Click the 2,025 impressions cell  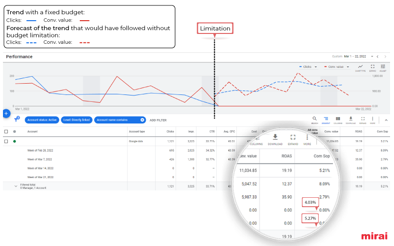[x=191, y=151]
